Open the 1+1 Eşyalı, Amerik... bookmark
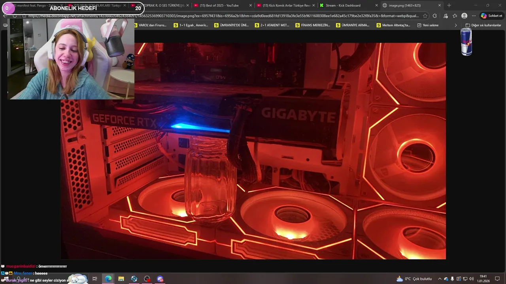506x284 pixels. pos(191,25)
